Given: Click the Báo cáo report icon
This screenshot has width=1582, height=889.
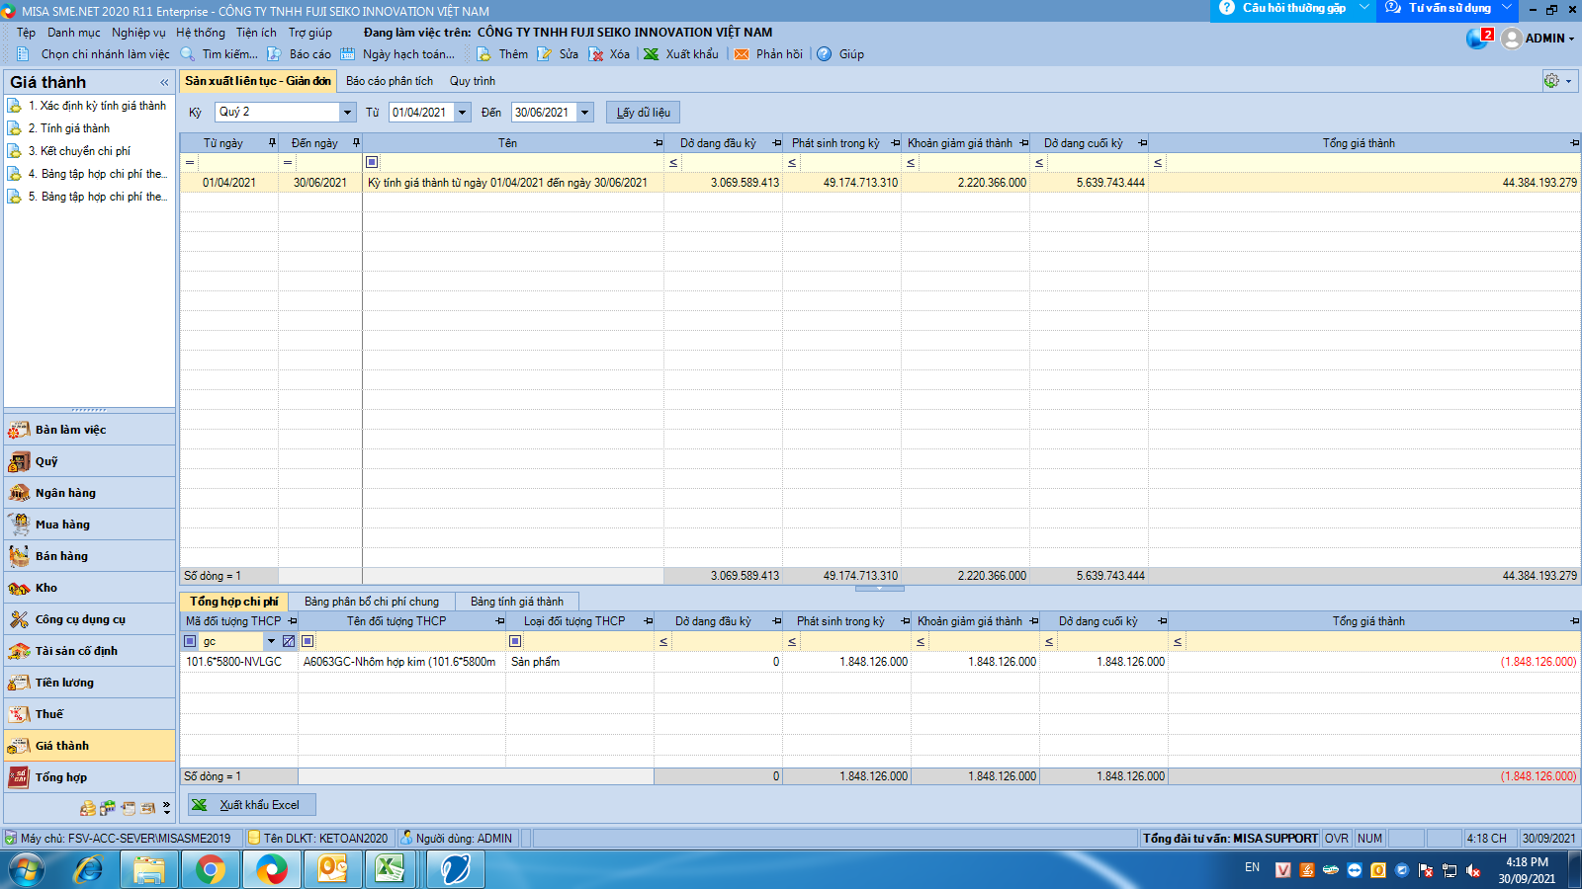Looking at the screenshot, I should coord(274,54).
